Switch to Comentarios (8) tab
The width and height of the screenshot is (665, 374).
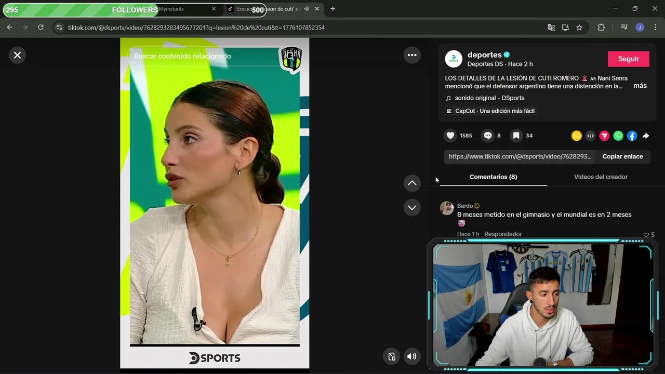[493, 177]
